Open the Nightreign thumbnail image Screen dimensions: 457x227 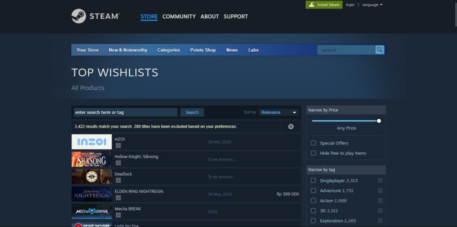(91, 194)
